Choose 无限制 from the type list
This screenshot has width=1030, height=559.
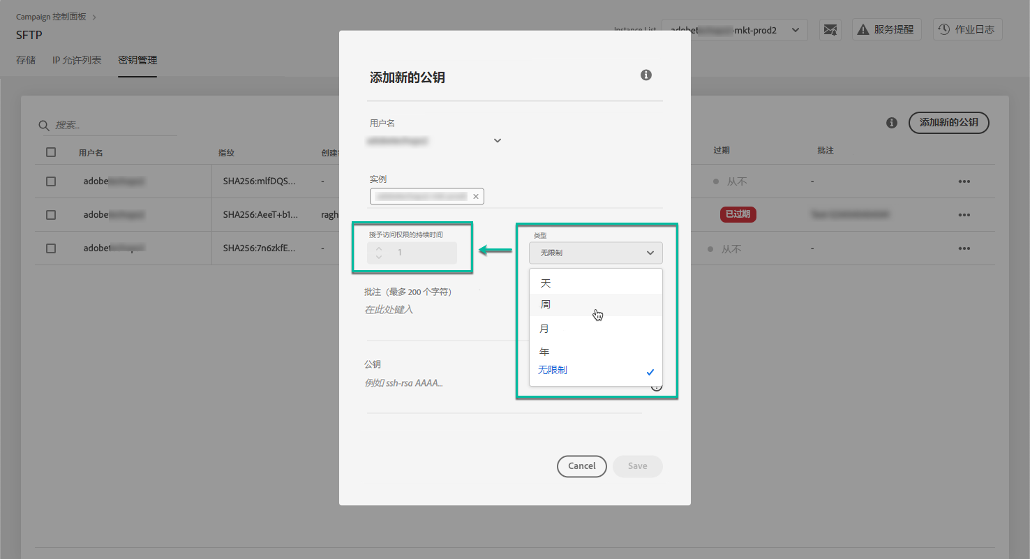coord(596,371)
